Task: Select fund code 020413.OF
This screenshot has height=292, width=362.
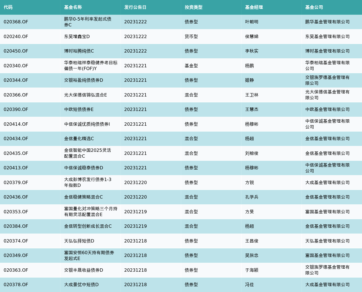Action: 16,168
